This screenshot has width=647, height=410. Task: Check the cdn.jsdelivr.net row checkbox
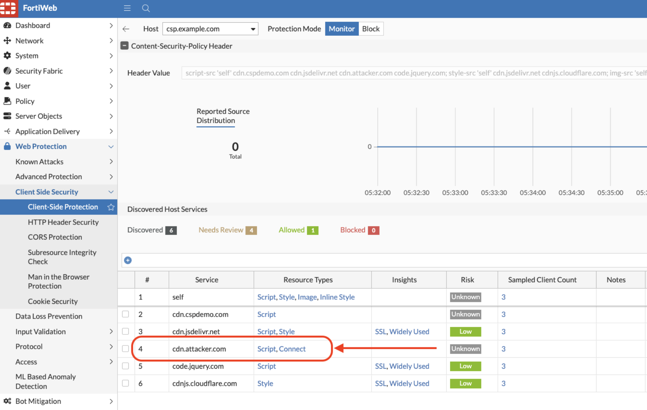125,331
